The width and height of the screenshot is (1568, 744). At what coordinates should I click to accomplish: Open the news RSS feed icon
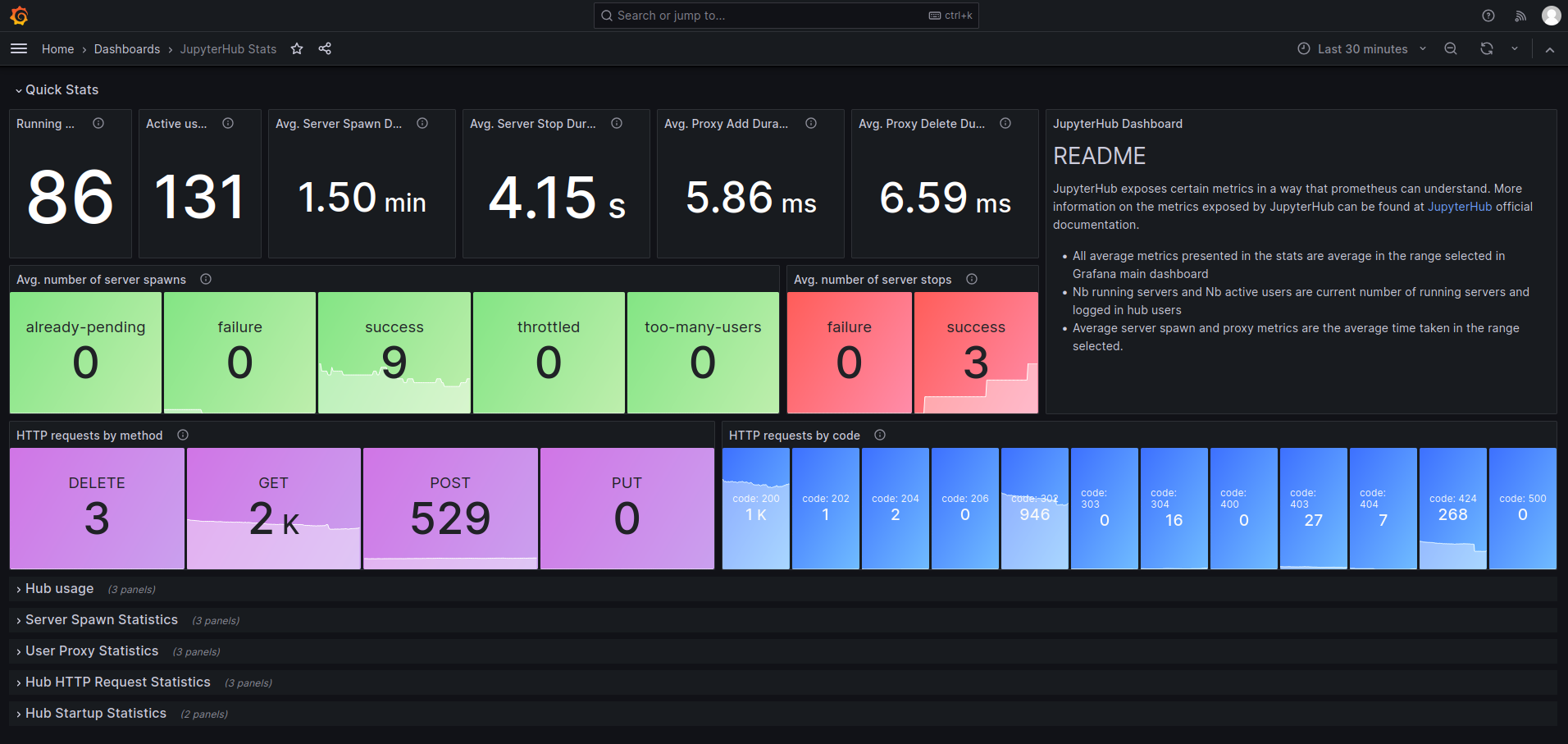click(x=1520, y=16)
